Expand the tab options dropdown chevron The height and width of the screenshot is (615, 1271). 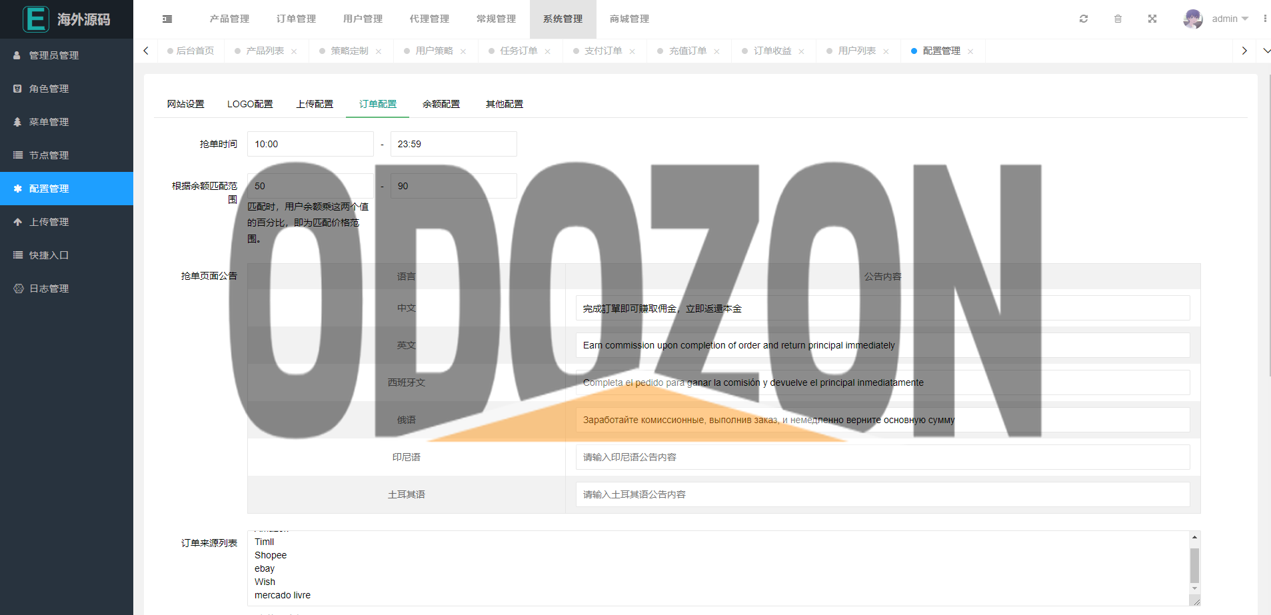(1266, 51)
